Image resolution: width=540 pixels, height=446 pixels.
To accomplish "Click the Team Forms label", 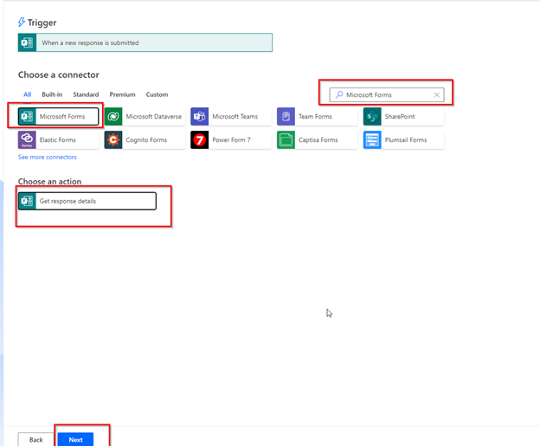I will (x=315, y=117).
